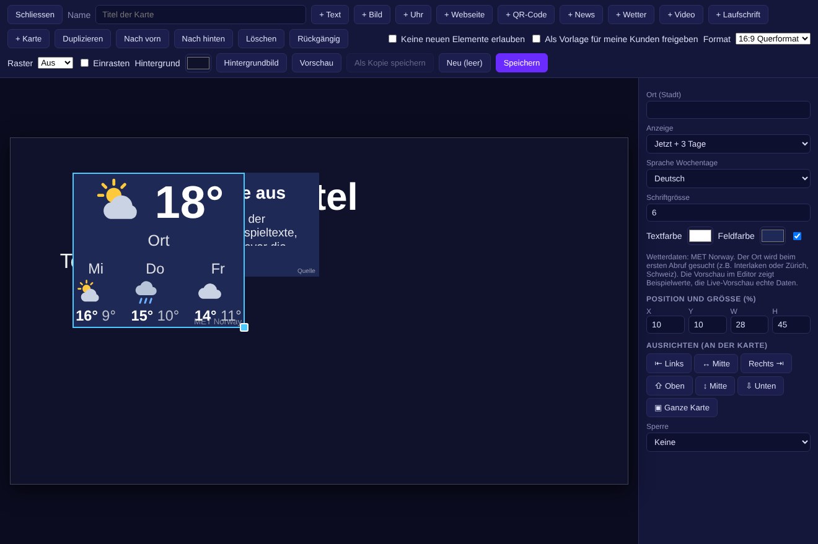Insert a Video element
The image size is (818, 544).
coord(681,15)
